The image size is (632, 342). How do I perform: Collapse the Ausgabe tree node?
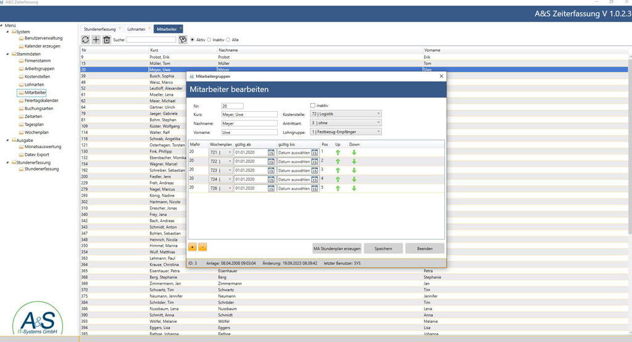point(7,140)
